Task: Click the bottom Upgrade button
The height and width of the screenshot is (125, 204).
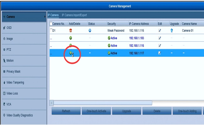Action: click(x=126, y=111)
